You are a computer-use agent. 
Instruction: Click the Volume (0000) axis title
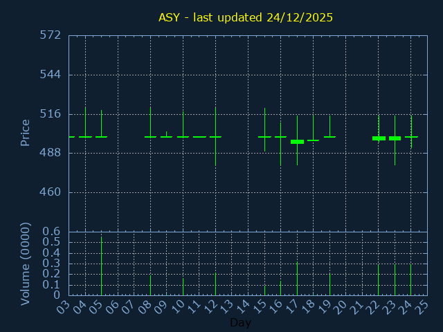click(26, 264)
